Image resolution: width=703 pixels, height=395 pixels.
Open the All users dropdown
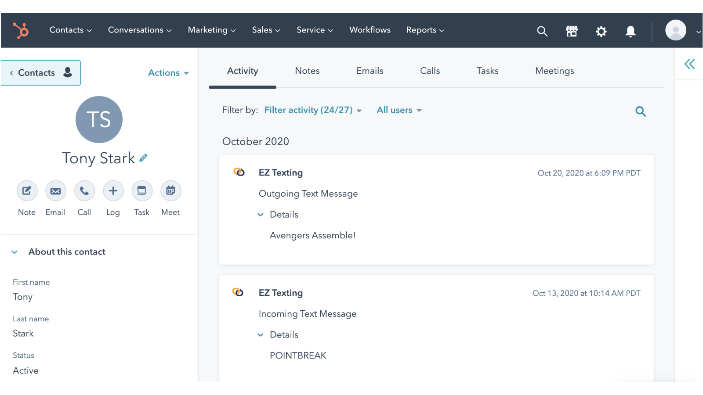point(399,110)
